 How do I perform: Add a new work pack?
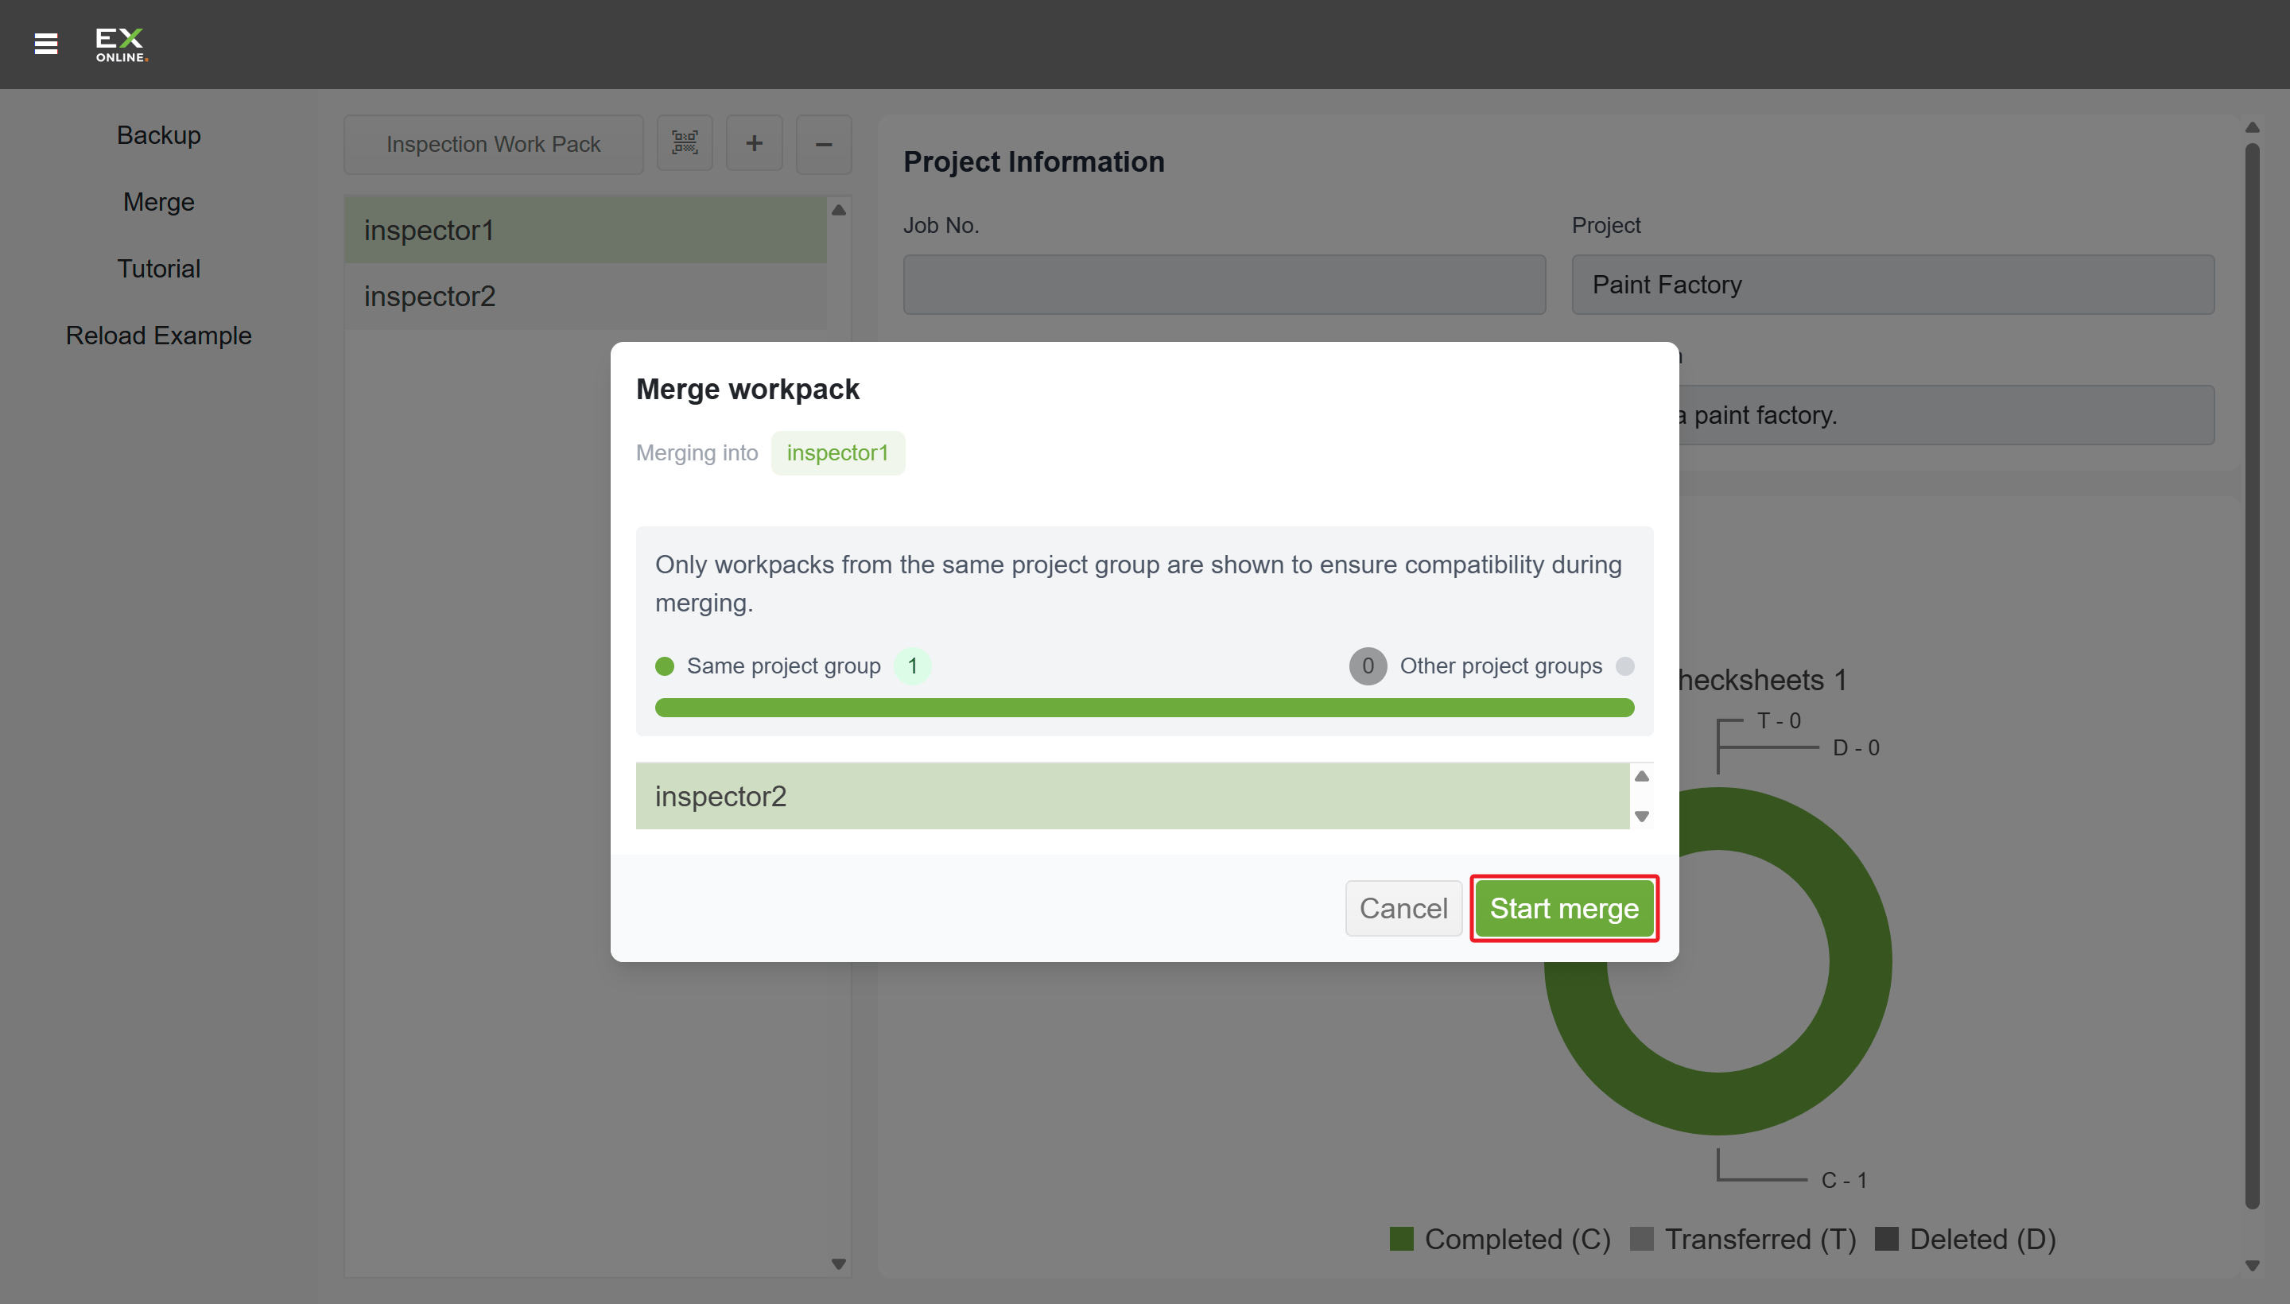pos(754,143)
